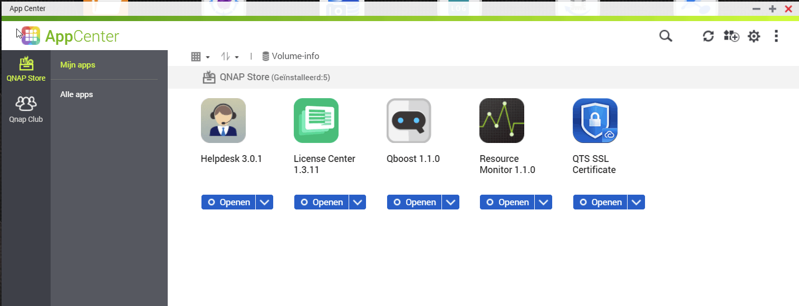The image size is (799, 306).
Task: Click the AppCenter logo icon
Action: (x=31, y=35)
